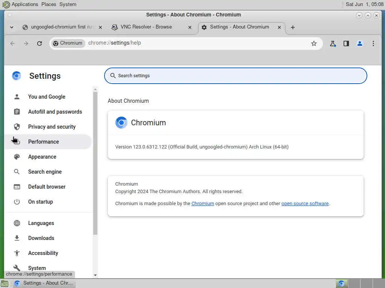This screenshot has height=288, width=385.
Task: Open the profile avatar menu
Action: pos(359,43)
